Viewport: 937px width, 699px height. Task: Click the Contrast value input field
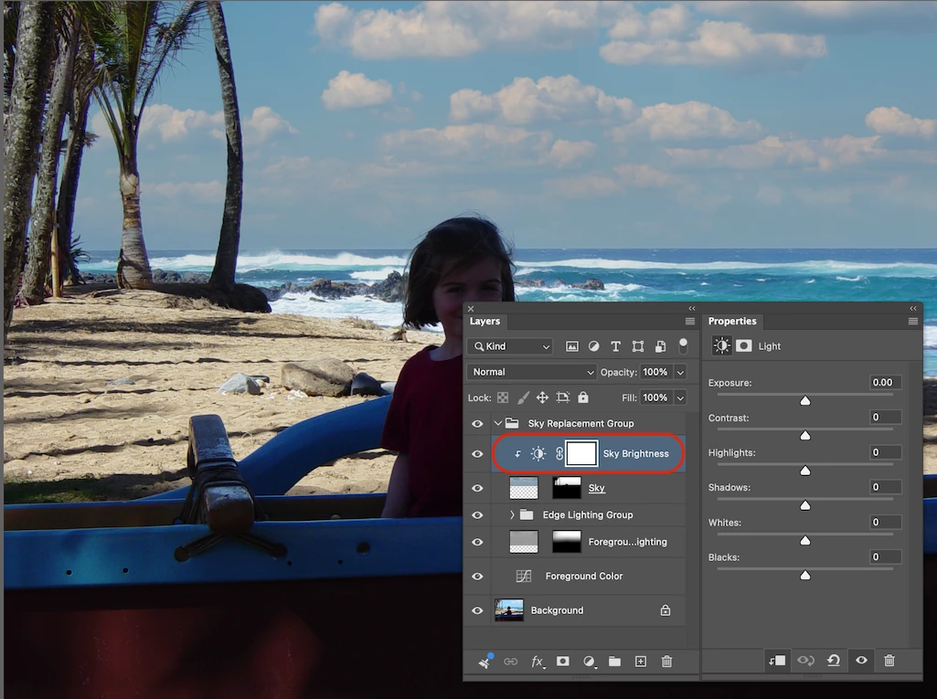coord(884,418)
